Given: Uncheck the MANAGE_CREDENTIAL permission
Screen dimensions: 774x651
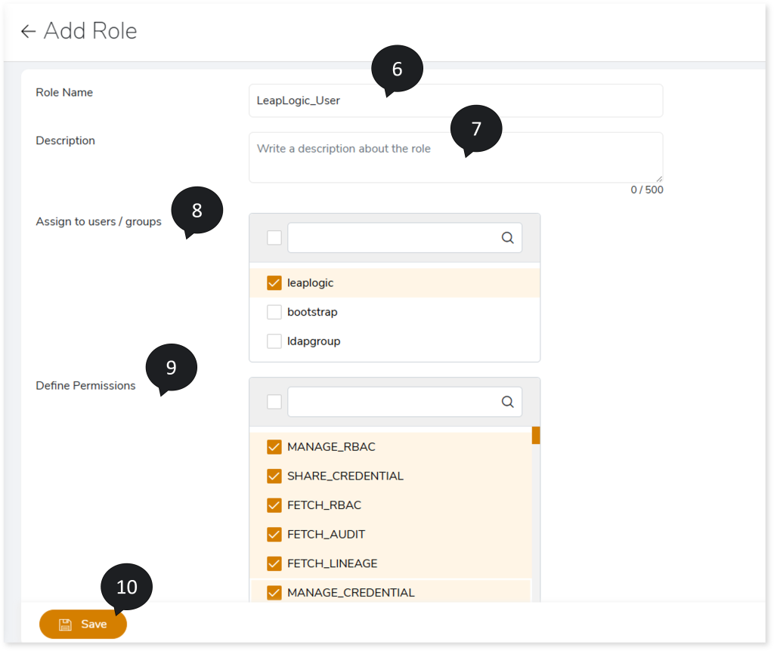Looking at the screenshot, I should [274, 592].
